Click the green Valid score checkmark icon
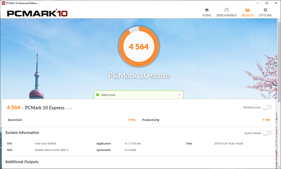This screenshot has width=281, height=169. 98,95
